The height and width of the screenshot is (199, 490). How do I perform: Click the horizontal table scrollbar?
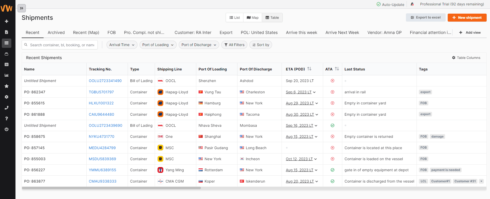click(111, 188)
